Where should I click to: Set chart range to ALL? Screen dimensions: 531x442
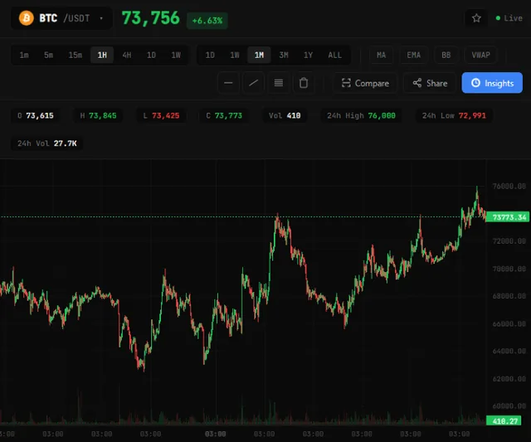click(335, 55)
